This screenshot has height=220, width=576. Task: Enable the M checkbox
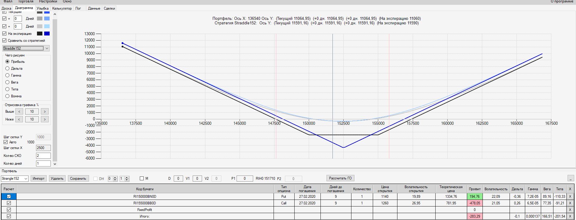click(x=142, y=179)
